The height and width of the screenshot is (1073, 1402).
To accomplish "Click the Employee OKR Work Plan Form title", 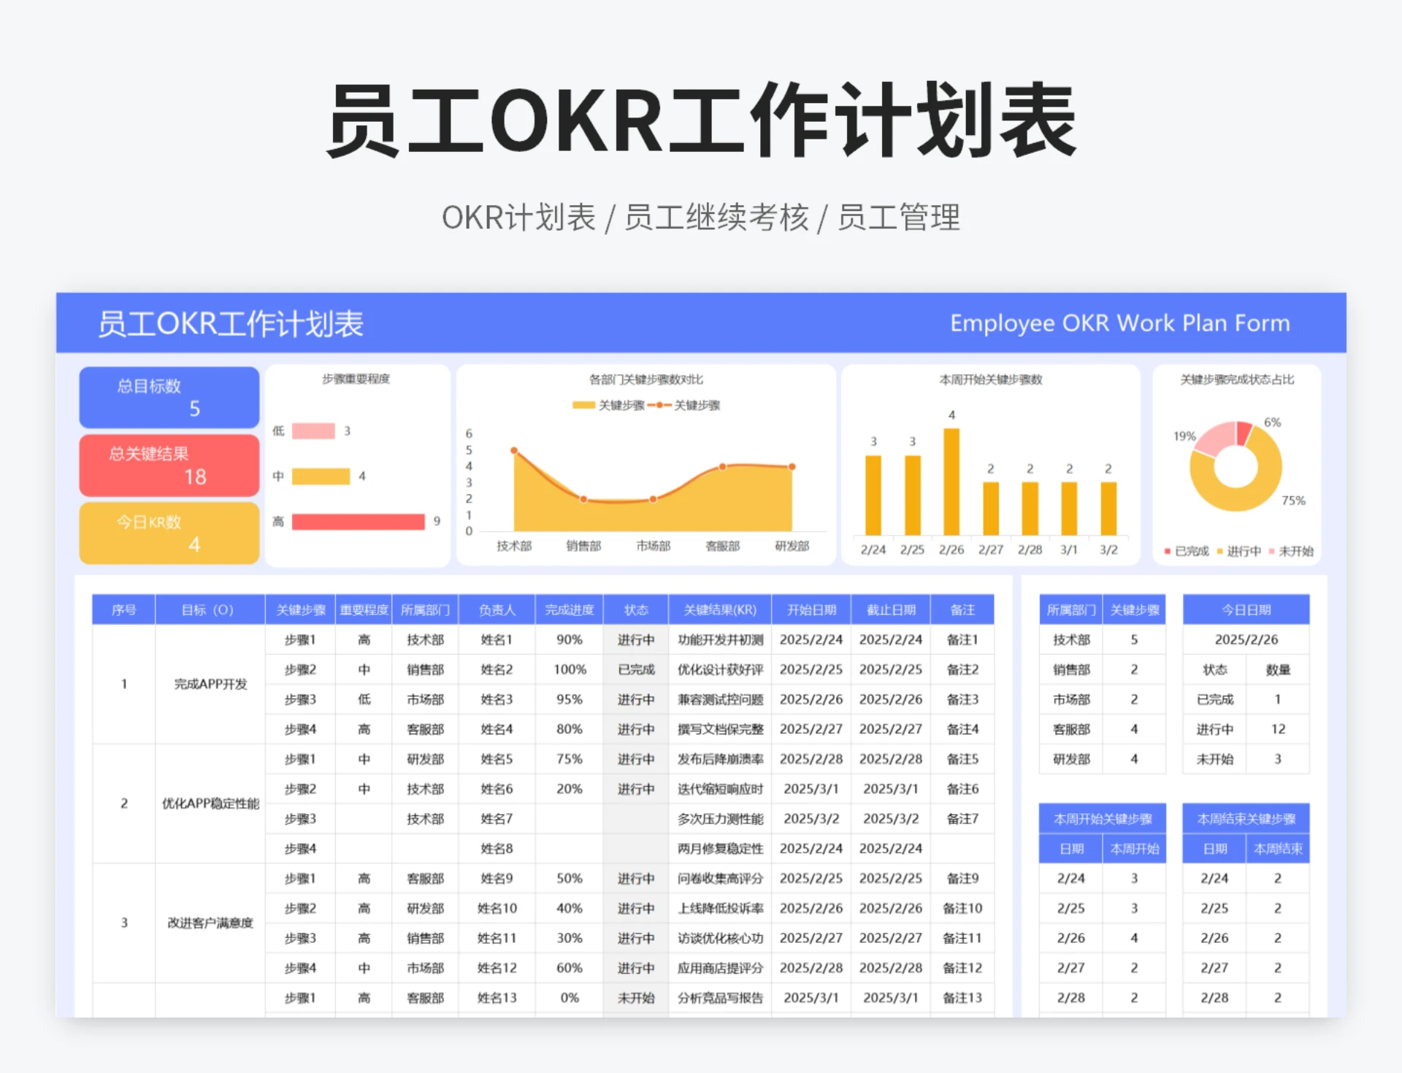I will (x=1119, y=323).
